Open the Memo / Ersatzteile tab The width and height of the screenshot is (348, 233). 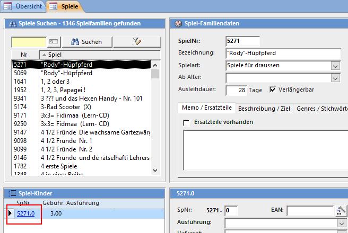pyautogui.click(x=207, y=108)
